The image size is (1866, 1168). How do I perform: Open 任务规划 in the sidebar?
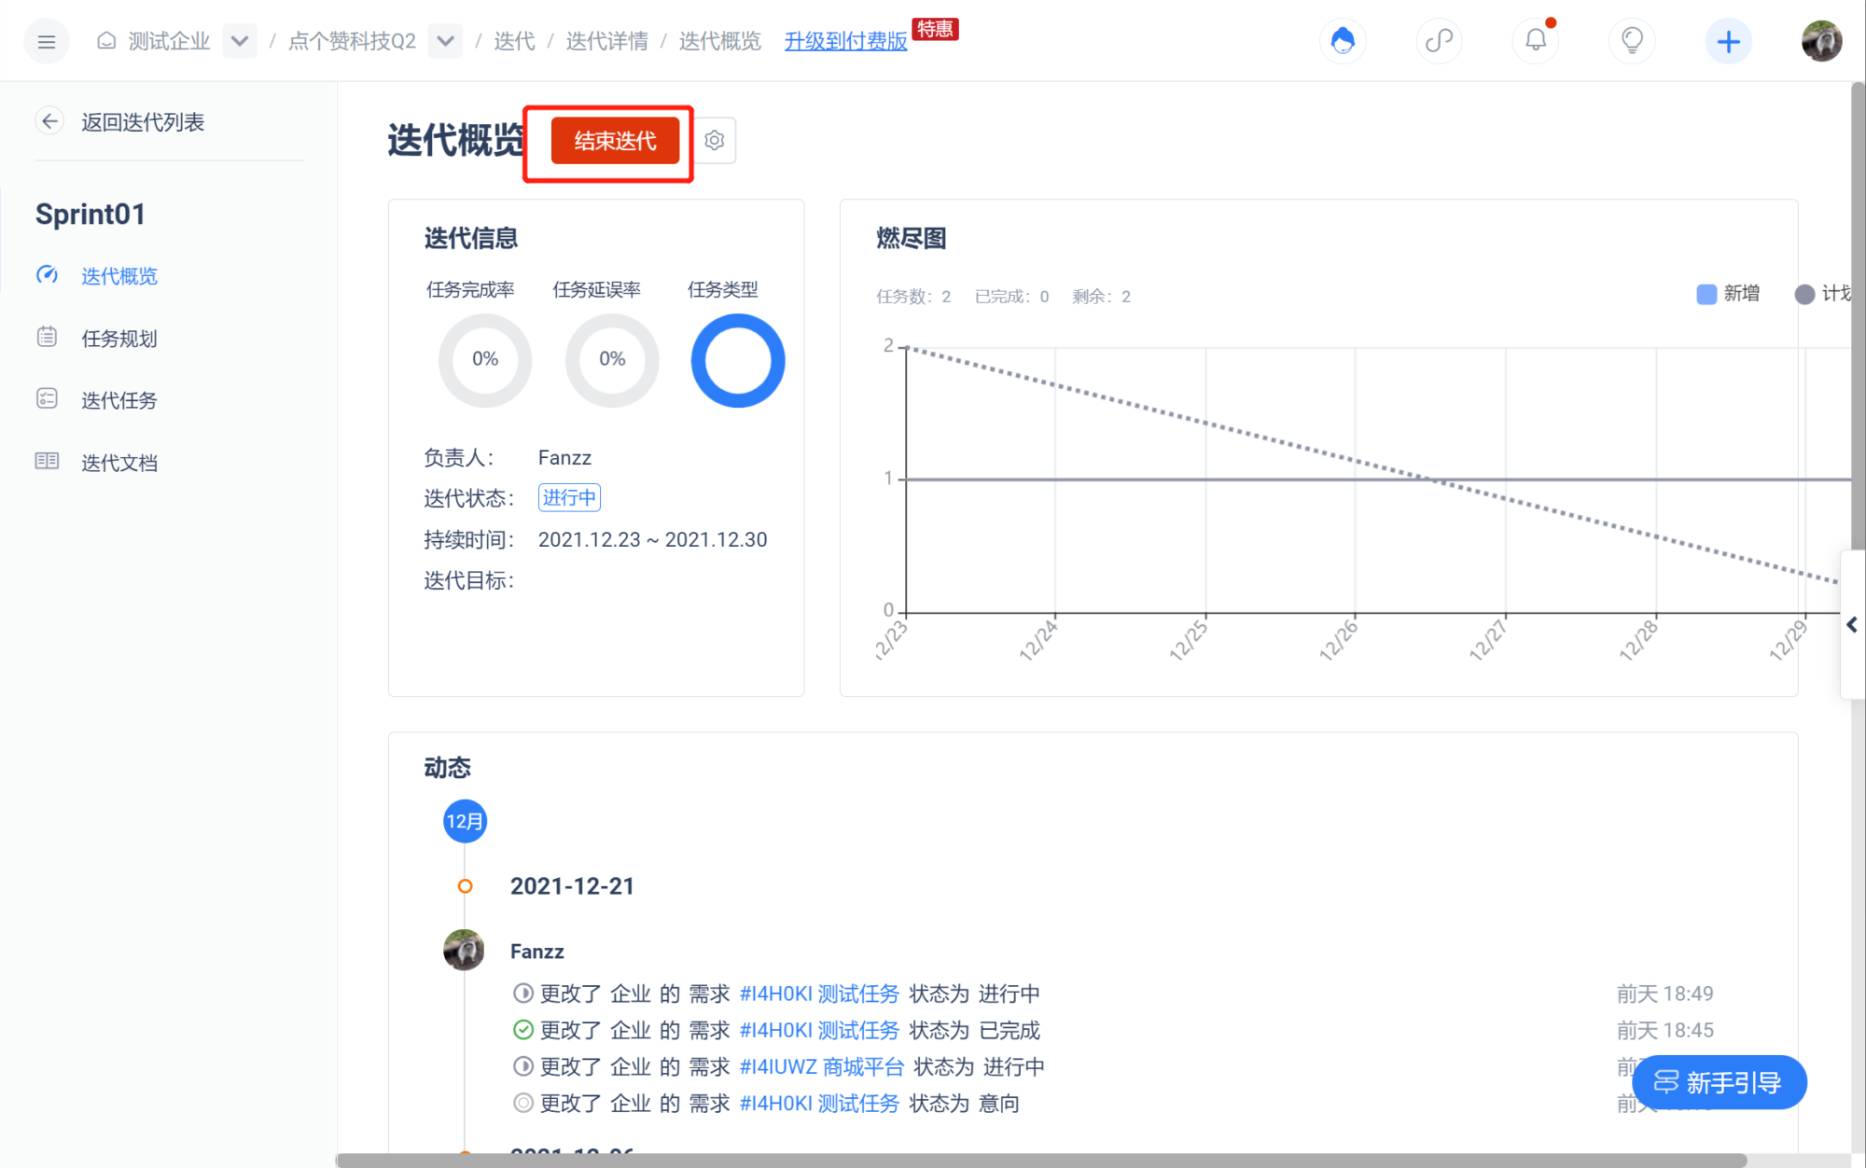click(119, 339)
